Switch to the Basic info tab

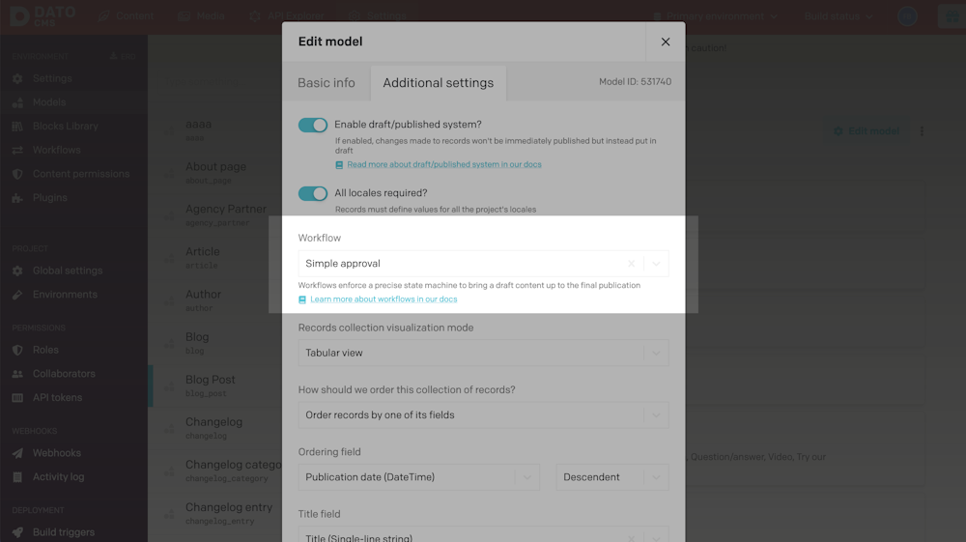[327, 82]
